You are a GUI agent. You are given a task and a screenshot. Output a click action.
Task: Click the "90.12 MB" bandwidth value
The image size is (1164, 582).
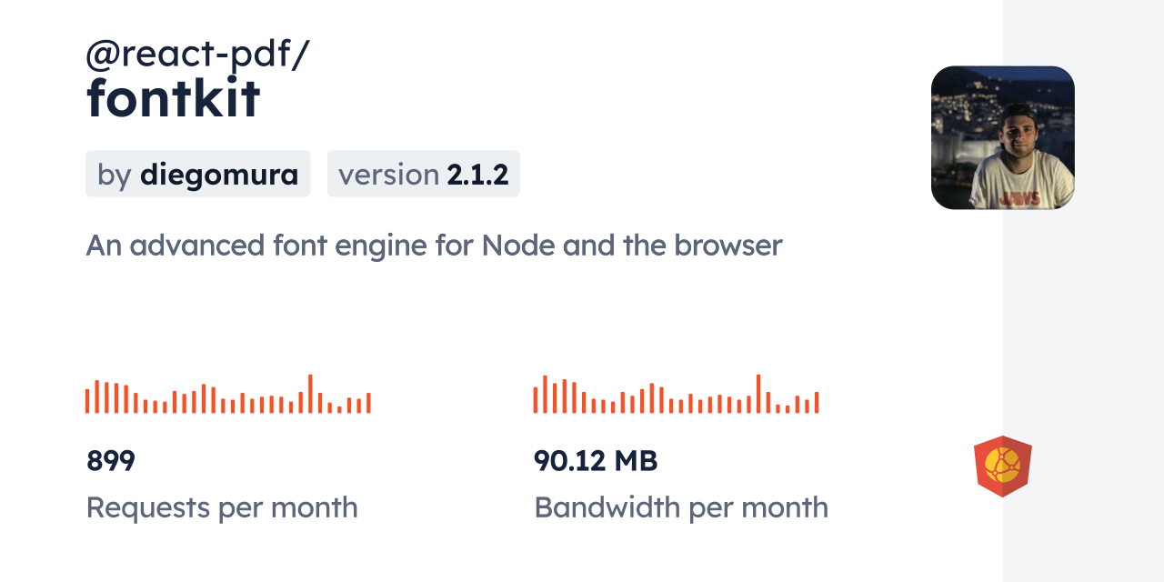click(595, 461)
